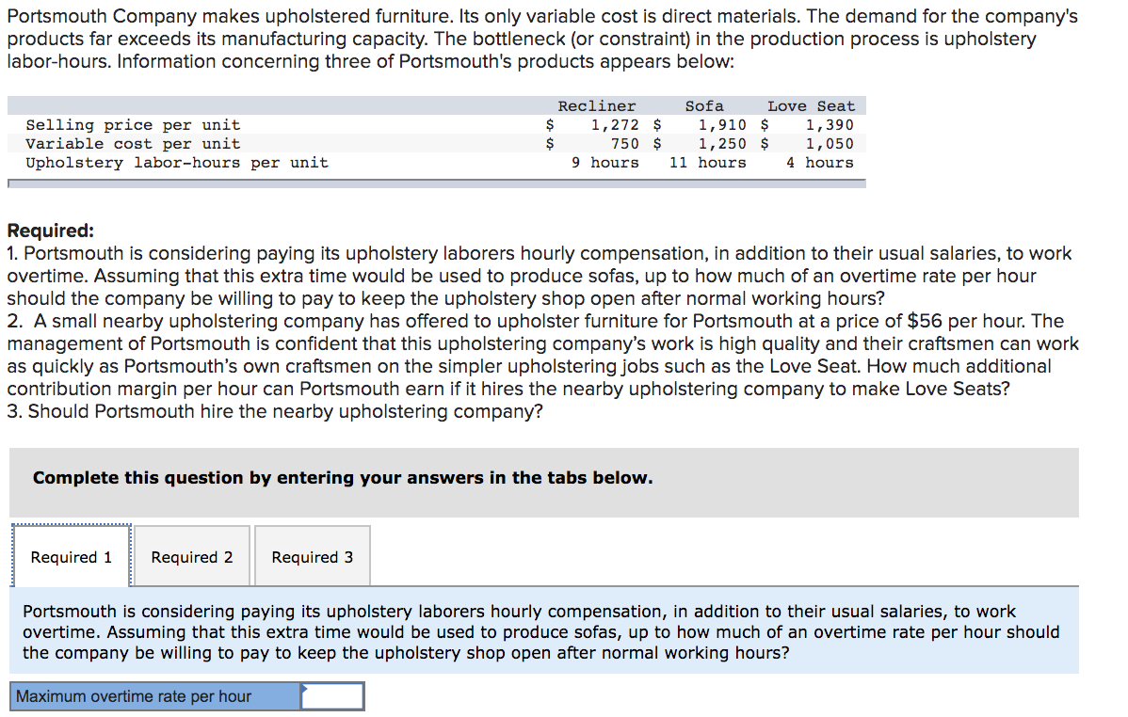
Task: Click the Recliner 9 hours cell
Action: [605, 163]
